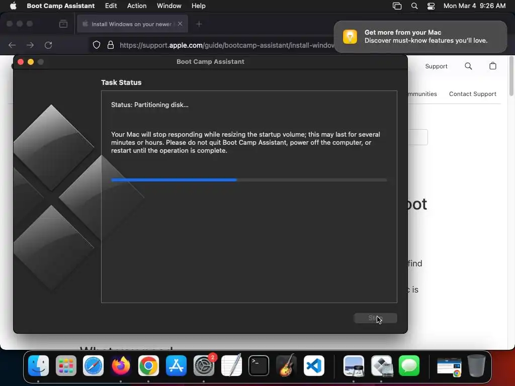Open System Settings from the Dock
The image size is (515, 386).
click(204, 366)
